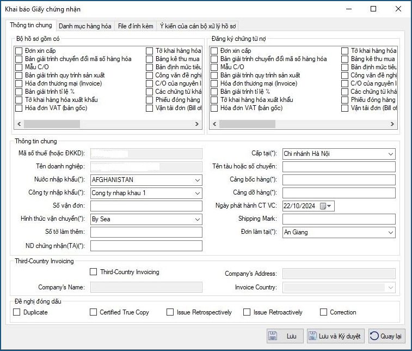Tick Issue Retrospectively checkbox
412x351 pixels.
pos(170,312)
